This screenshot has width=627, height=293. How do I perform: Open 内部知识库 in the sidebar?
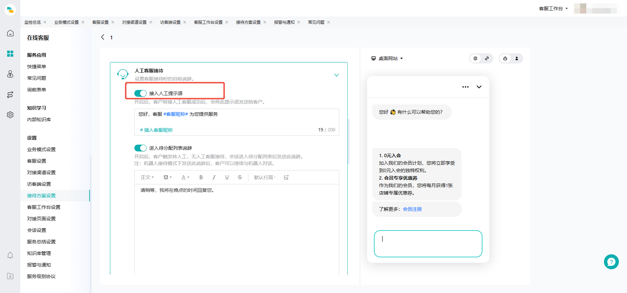tap(39, 120)
